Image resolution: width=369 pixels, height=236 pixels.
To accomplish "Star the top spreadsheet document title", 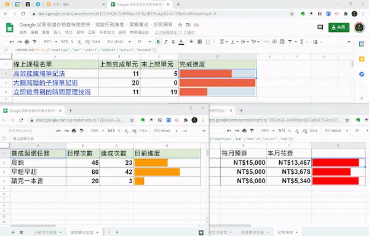I will (x=180, y=25).
